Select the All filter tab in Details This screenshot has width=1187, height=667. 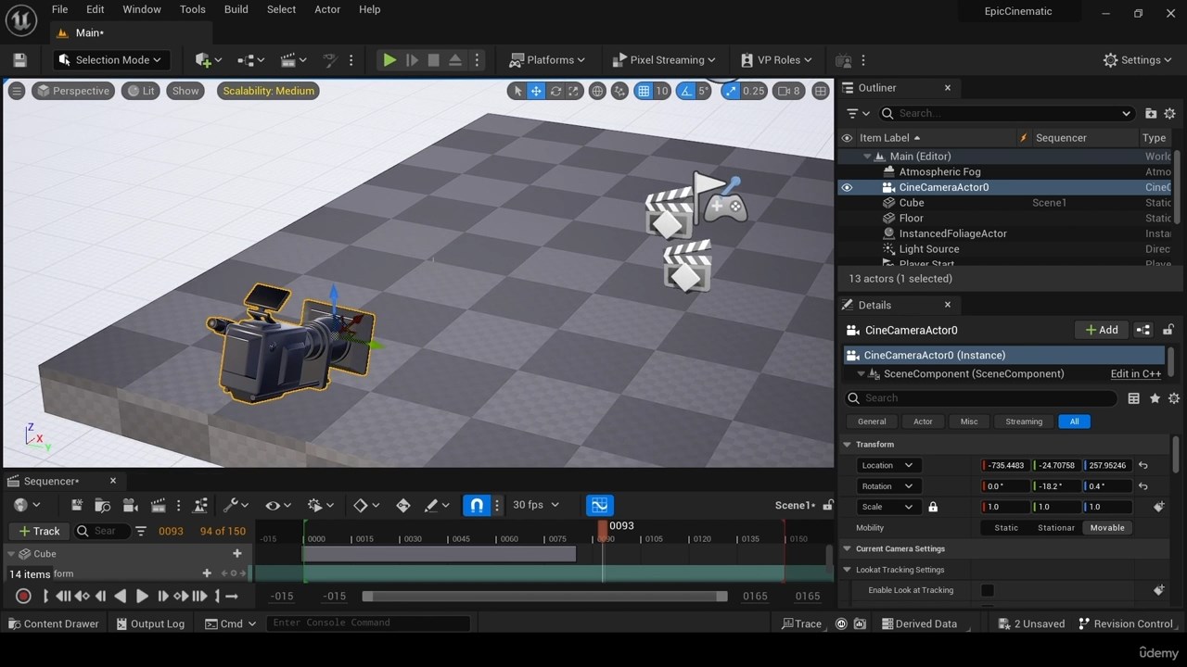pyautogui.click(x=1074, y=422)
